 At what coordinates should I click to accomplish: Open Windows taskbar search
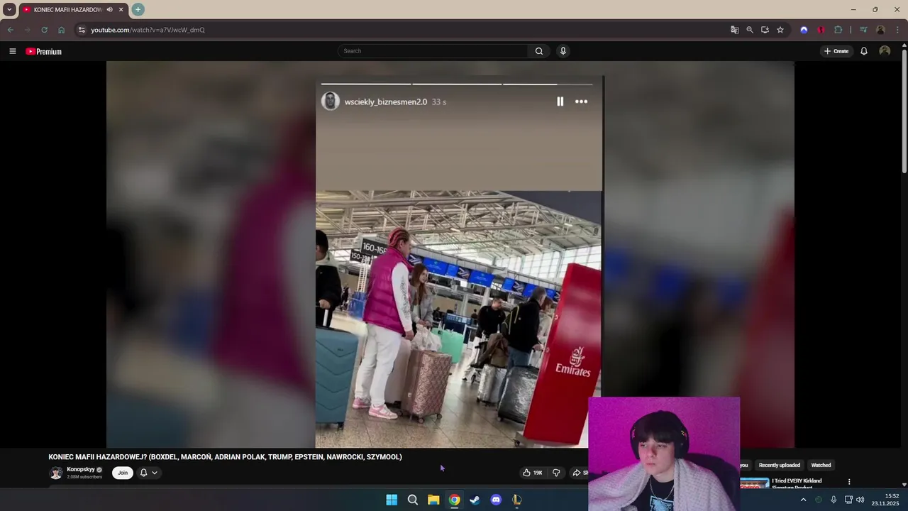click(412, 500)
